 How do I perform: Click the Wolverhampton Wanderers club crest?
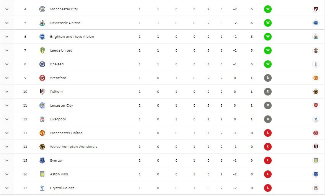[x=42, y=147]
